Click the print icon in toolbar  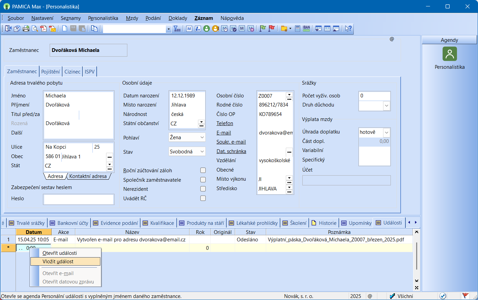[x=26, y=29]
